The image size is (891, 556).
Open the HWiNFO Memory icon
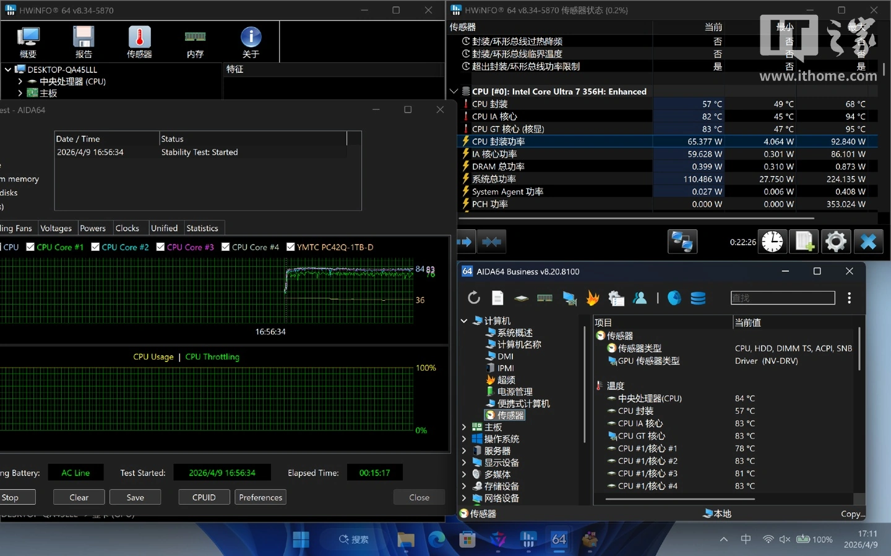tap(195, 42)
